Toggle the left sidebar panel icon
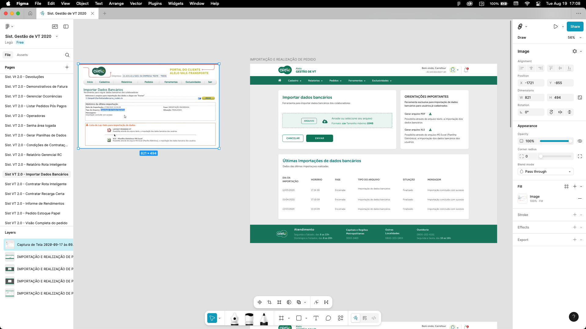The height and width of the screenshot is (329, 586). pos(66,27)
